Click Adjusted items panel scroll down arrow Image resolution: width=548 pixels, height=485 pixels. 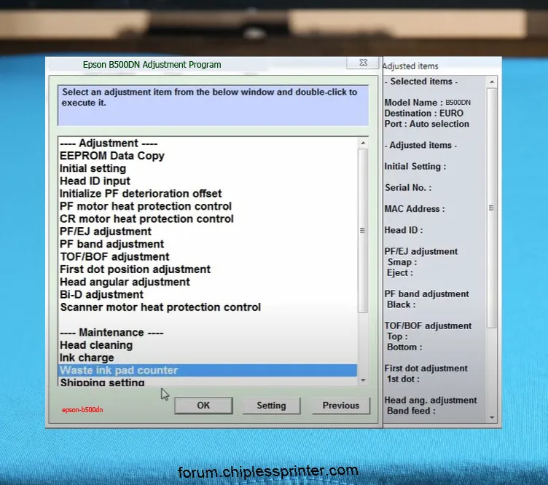coord(492,417)
